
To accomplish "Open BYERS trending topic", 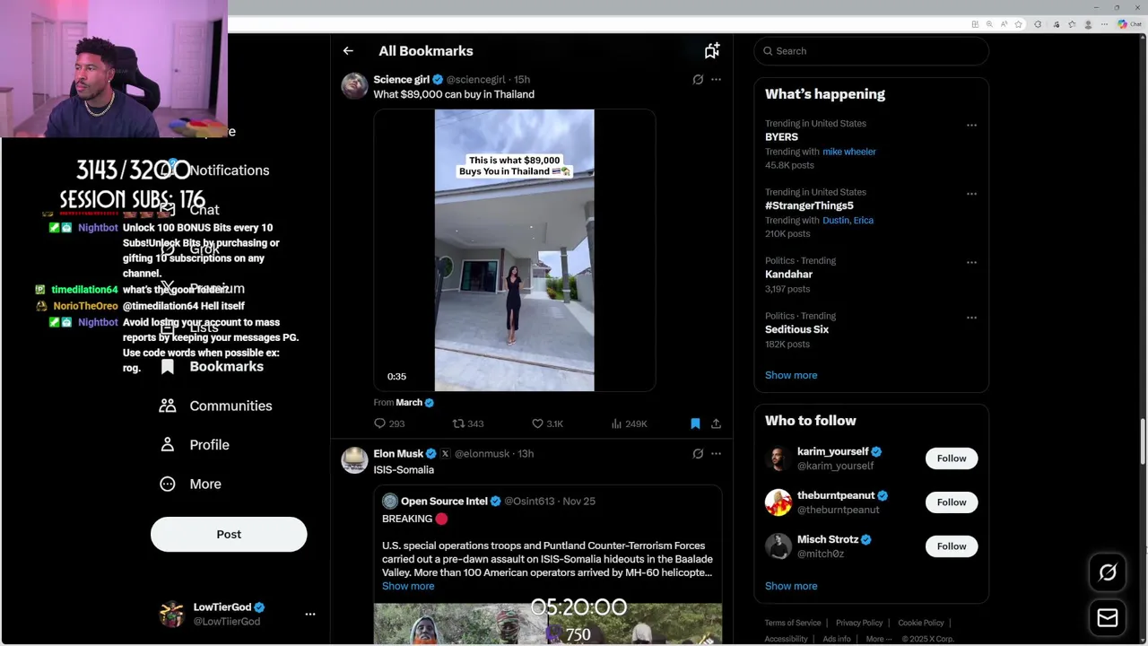I will point(781,137).
